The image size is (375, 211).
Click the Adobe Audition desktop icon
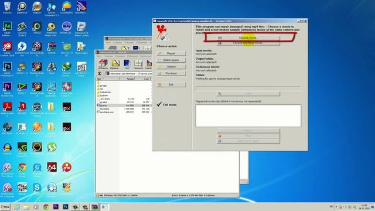click(x=8, y=29)
